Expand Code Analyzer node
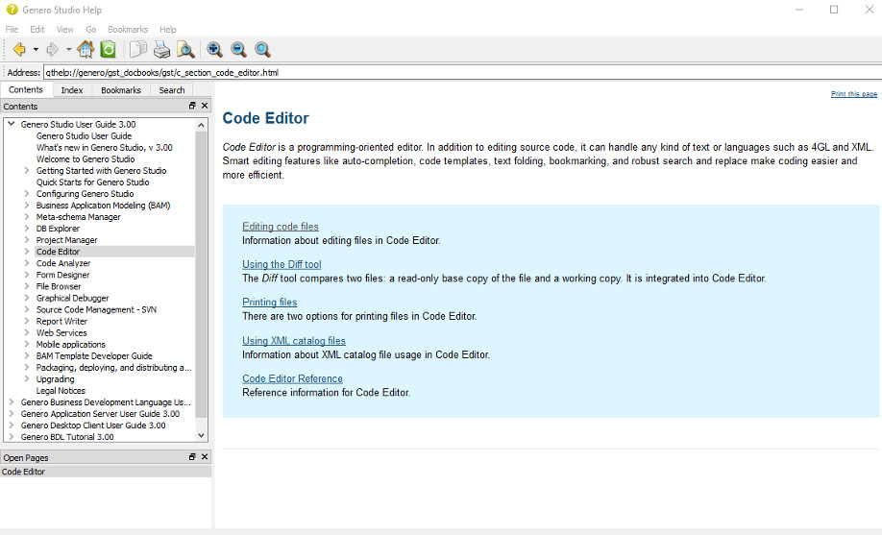Screen dimensions: 882x535 [27, 263]
